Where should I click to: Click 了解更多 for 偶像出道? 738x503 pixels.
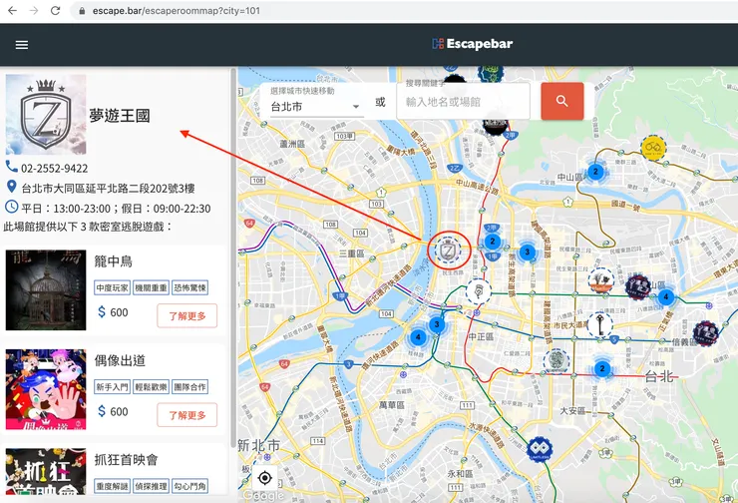[x=187, y=415]
